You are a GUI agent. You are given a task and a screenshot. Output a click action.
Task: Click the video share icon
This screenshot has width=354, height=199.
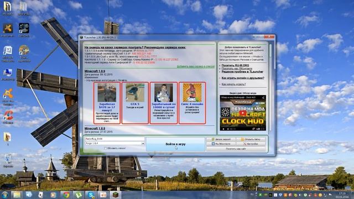[263, 98]
